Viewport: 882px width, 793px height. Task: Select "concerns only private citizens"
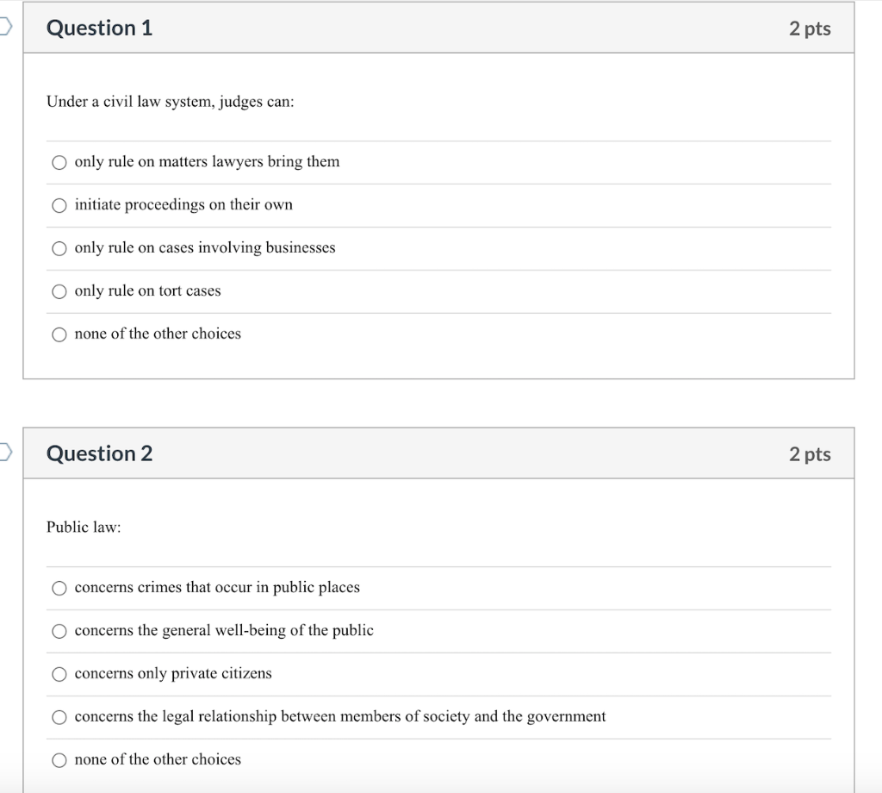(59, 674)
